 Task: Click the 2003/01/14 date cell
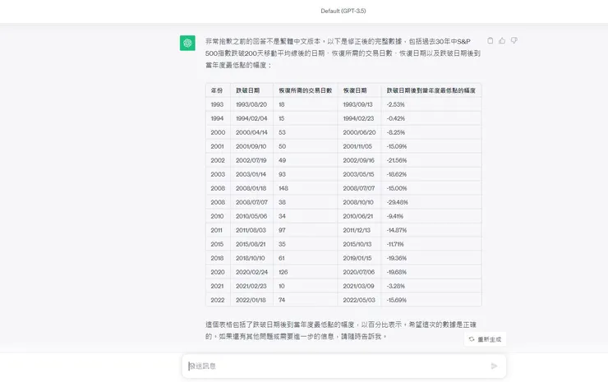click(x=252, y=174)
